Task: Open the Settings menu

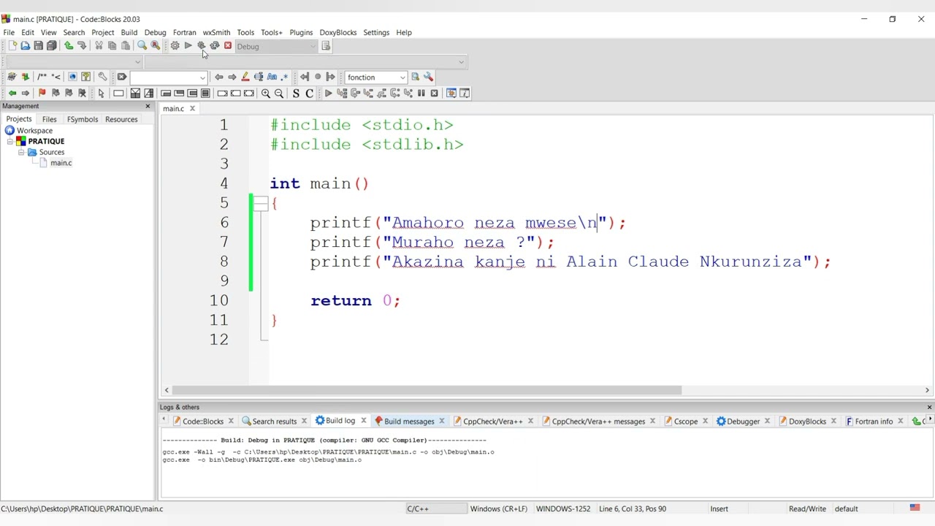Action: 376,32
